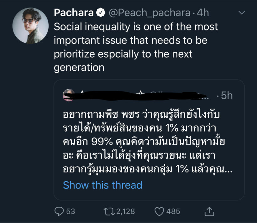Open the tweet options chevron menu

point(242,13)
